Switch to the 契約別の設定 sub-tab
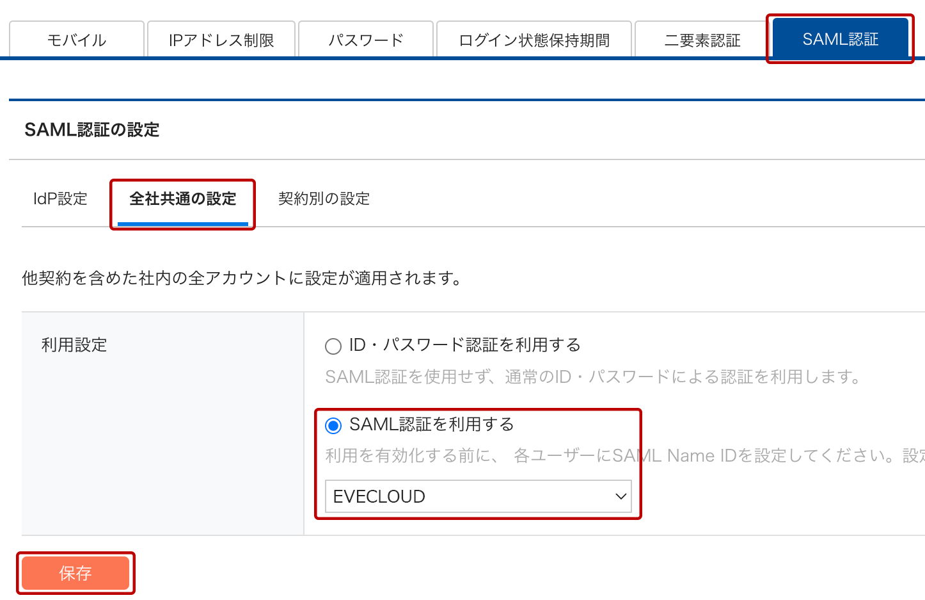Viewport: 925px width, 600px height. (x=324, y=199)
